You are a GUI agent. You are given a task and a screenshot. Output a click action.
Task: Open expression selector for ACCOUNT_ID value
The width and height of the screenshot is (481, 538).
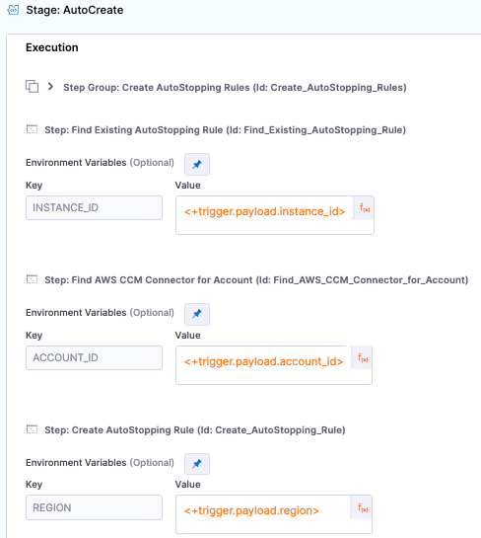tap(362, 358)
